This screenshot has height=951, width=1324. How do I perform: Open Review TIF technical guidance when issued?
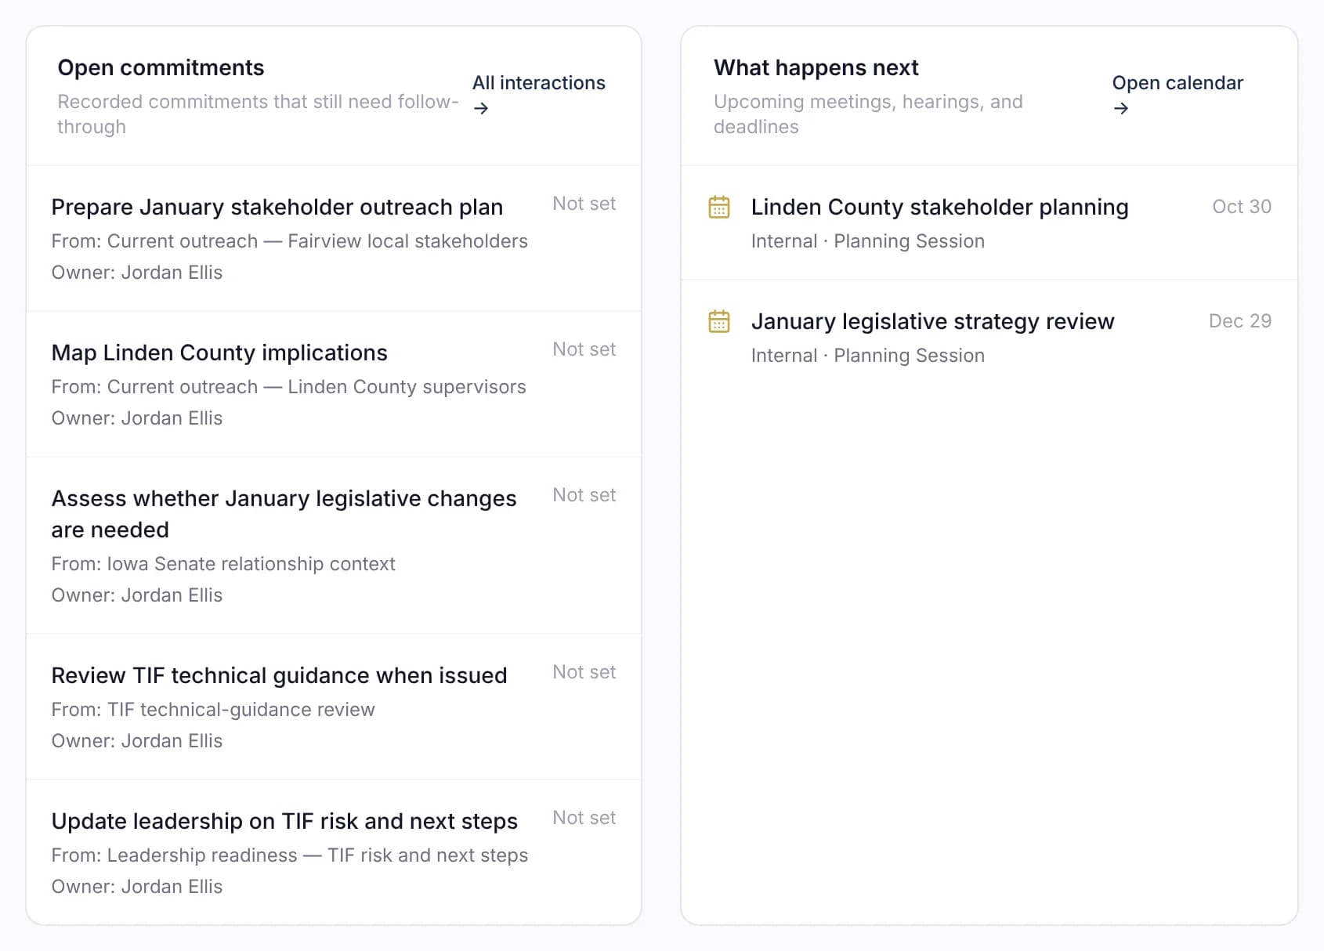point(334,707)
